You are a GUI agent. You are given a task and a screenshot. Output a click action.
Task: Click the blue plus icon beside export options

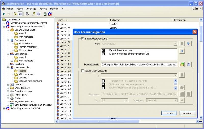click(x=182, y=51)
